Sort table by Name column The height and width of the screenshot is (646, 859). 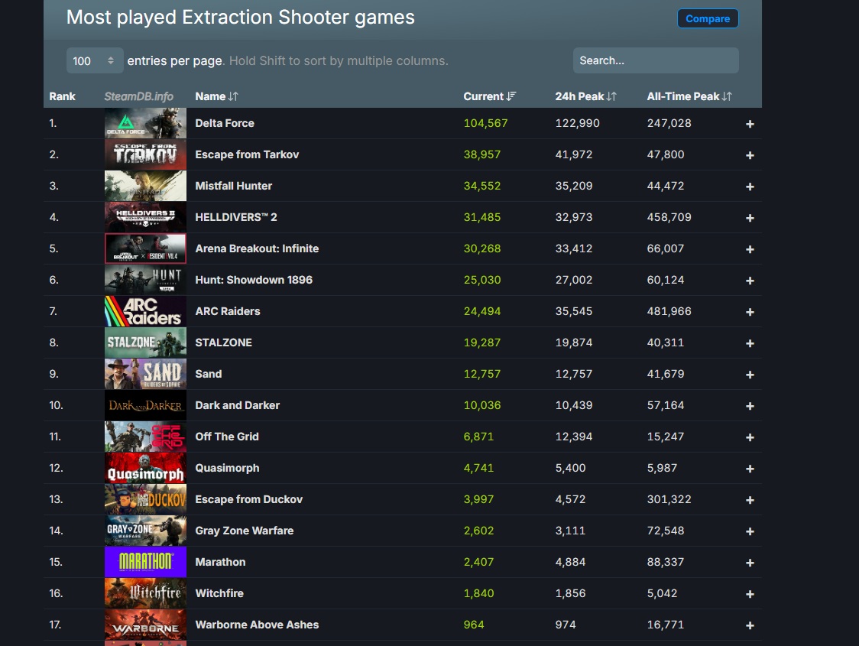coord(216,96)
